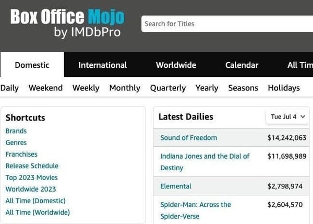Open the Elemental movie link

pos(176,186)
